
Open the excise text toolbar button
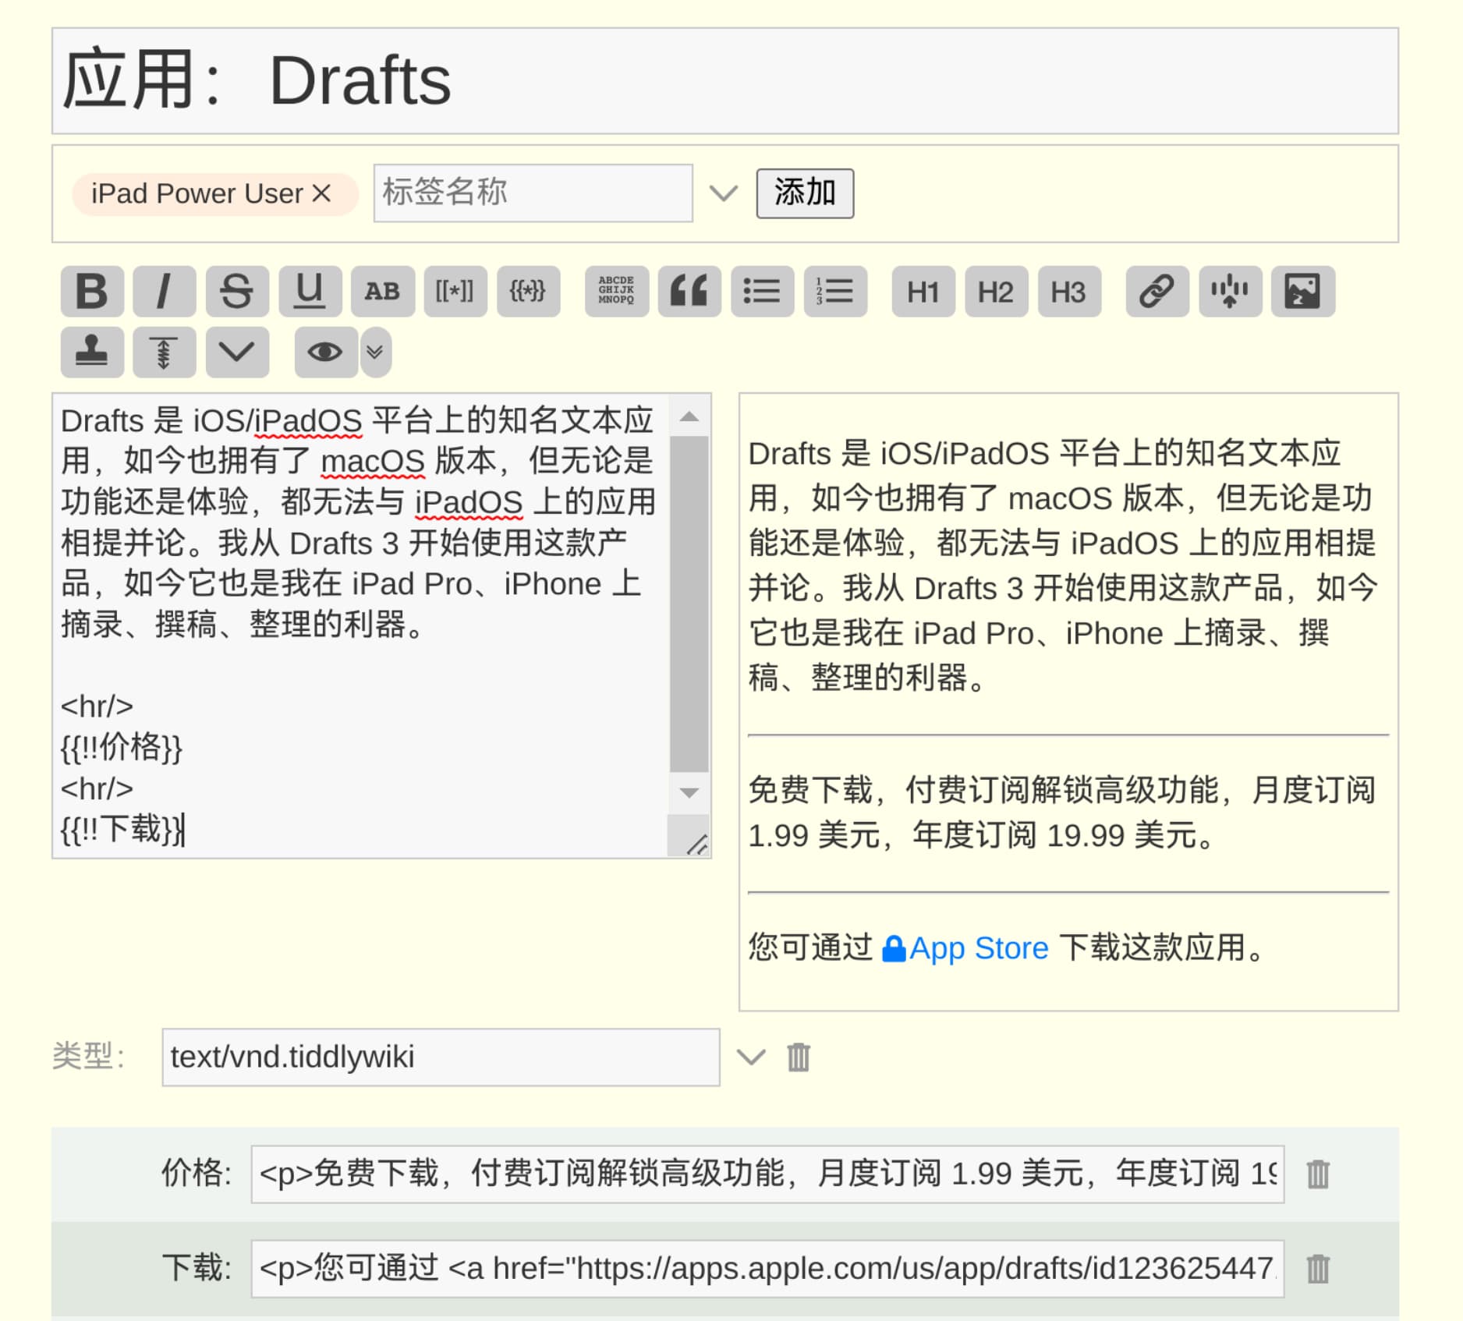coord(1230,292)
